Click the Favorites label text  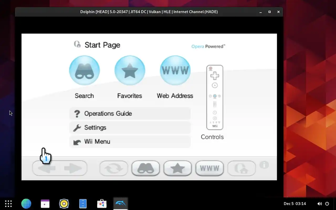tap(130, 96)
